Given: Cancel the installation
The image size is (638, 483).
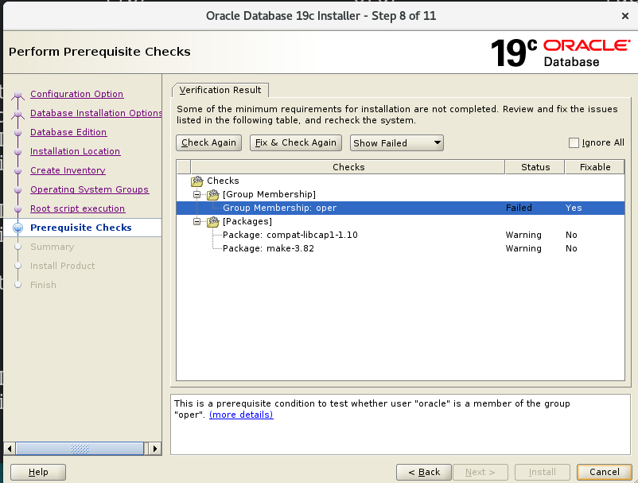Looking at the screenshot, I should (605, 472).
